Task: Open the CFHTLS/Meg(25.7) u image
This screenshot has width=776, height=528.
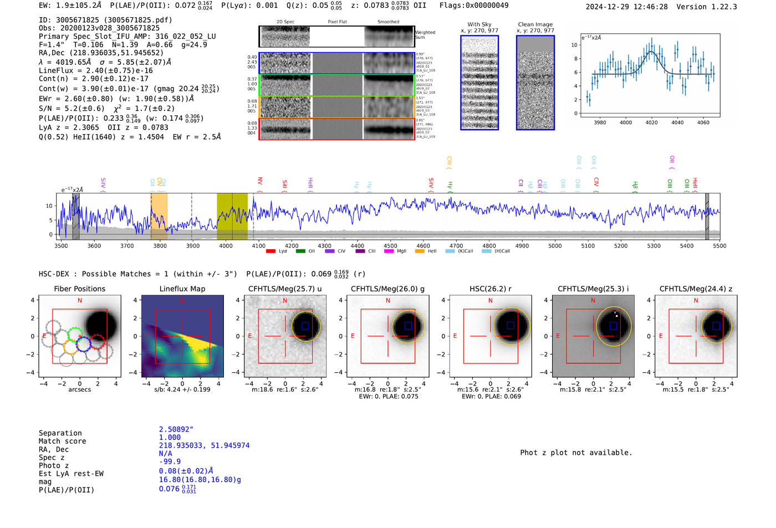Action: [285, 336]
